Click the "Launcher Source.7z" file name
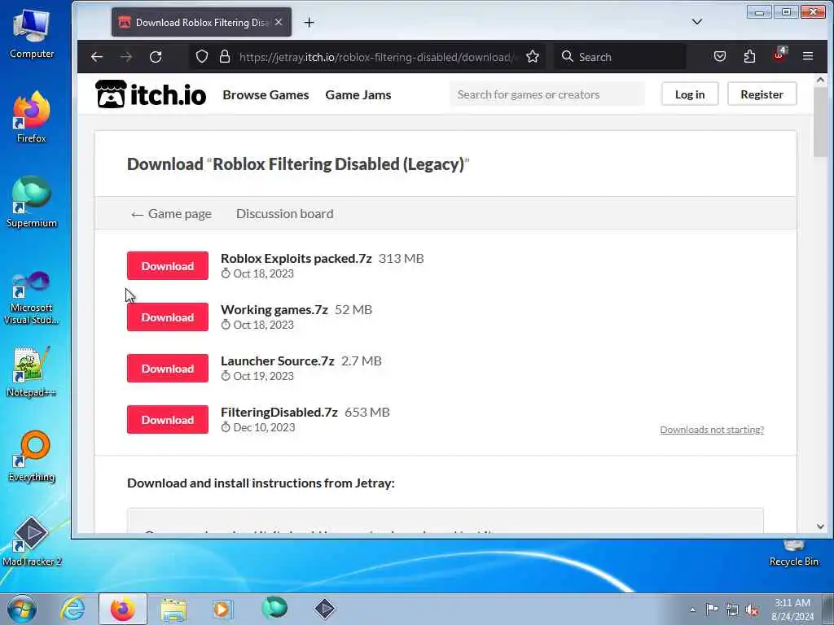Image resolution: width=834 pixels, height=625 pixels. [x=277, y=361]
